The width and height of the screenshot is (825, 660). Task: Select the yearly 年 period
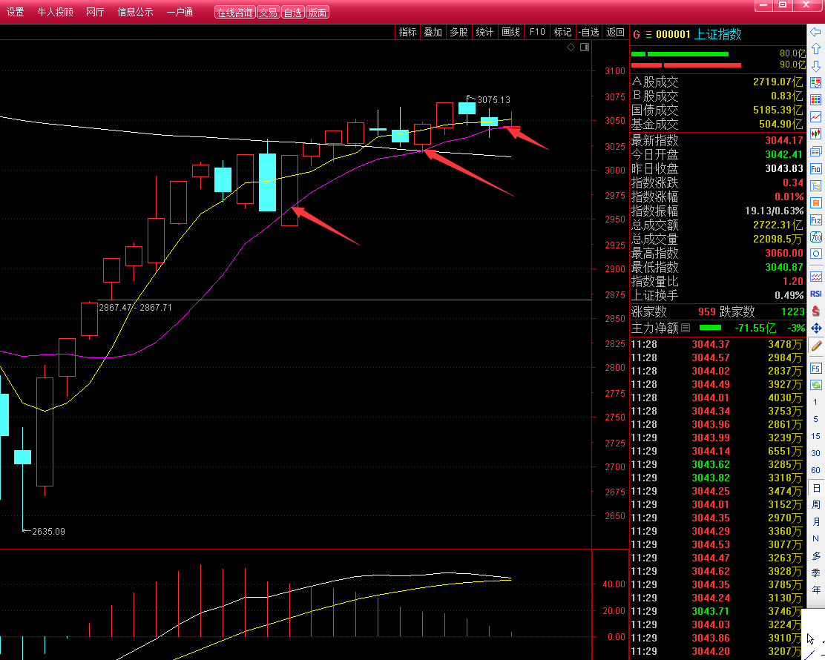(815, 590)
